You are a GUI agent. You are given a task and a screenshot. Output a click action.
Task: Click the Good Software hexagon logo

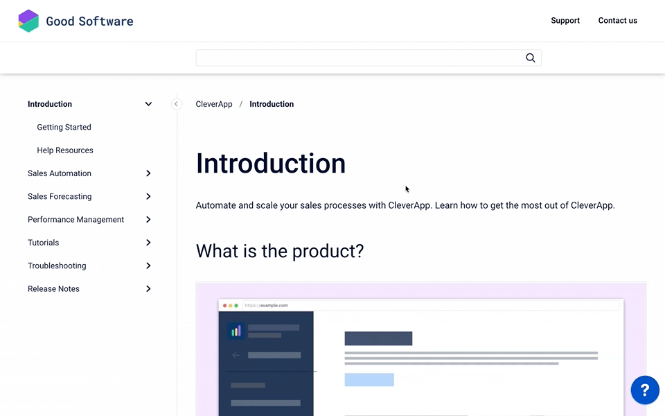(28, 21)
